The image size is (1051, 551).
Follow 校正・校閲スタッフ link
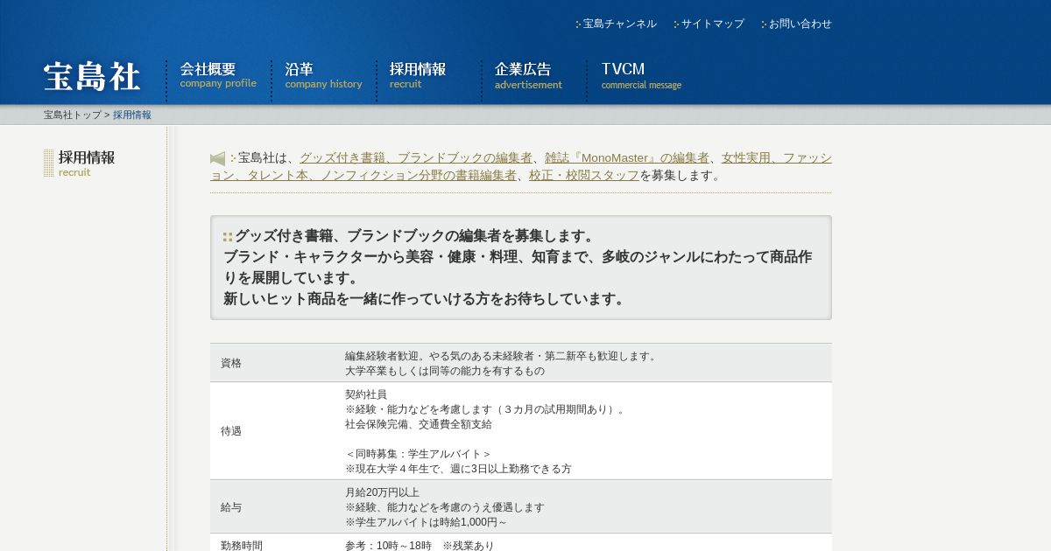[x=584, y=175]
